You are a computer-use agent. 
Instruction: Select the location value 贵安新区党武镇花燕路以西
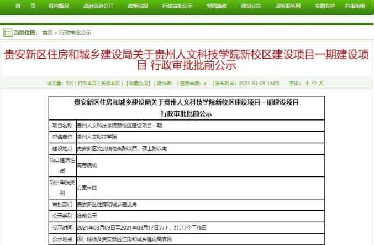coord(107,149)
